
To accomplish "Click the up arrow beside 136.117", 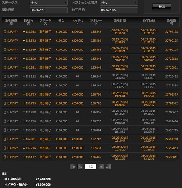I will [24, 157].
